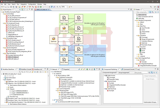Click the yellow forward arrow in Workflow Data Browser
160x108 pixels.
pos(45,72)
